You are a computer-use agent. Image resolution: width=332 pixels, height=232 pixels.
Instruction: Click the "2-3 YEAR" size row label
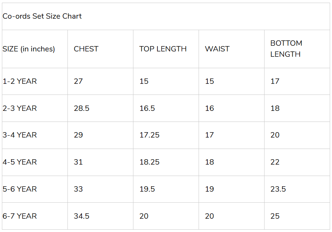click(x=20, y=109)
